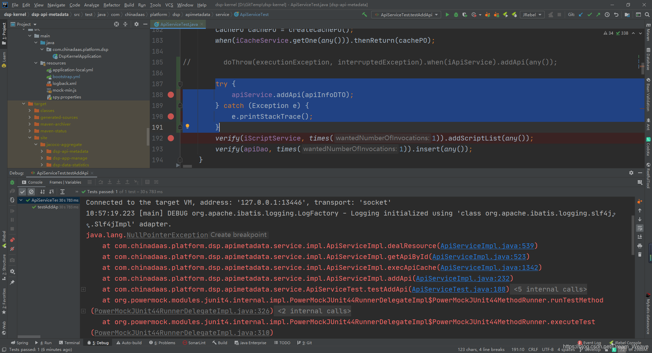This screenshot has width=652, height=353.
Task: Click the Git update project arrow
Action: [x=581, y=15]
